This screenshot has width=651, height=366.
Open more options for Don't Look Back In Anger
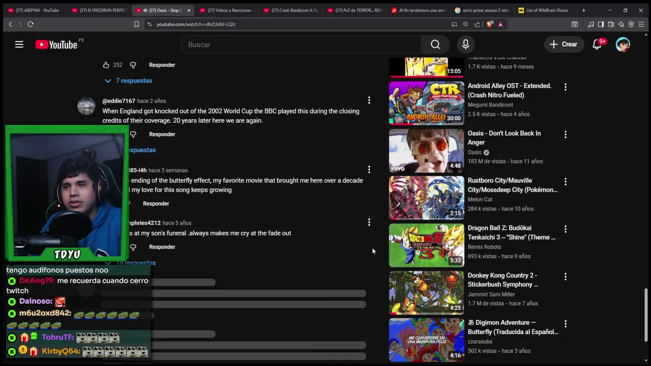tap(565, 135)
